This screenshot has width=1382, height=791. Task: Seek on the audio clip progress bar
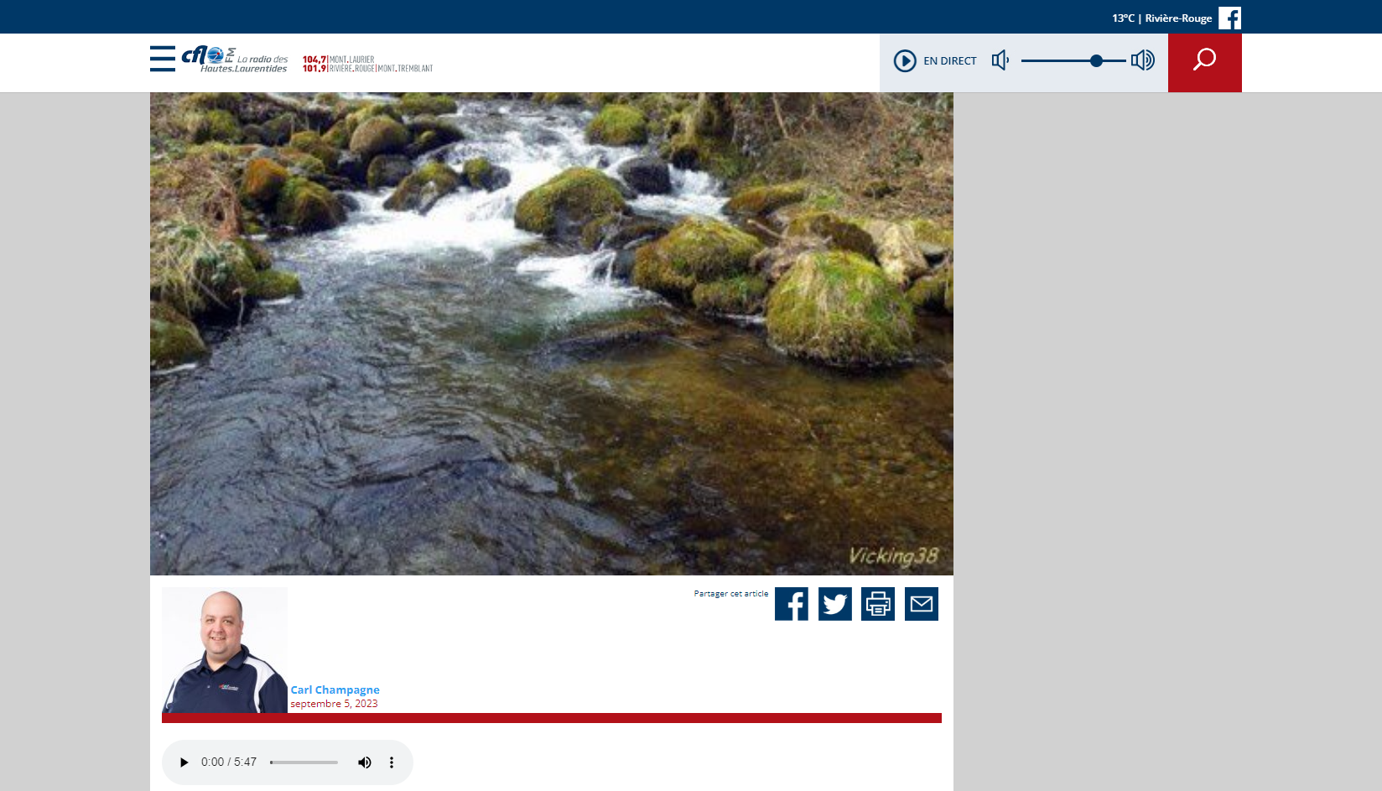coord(304,762)
